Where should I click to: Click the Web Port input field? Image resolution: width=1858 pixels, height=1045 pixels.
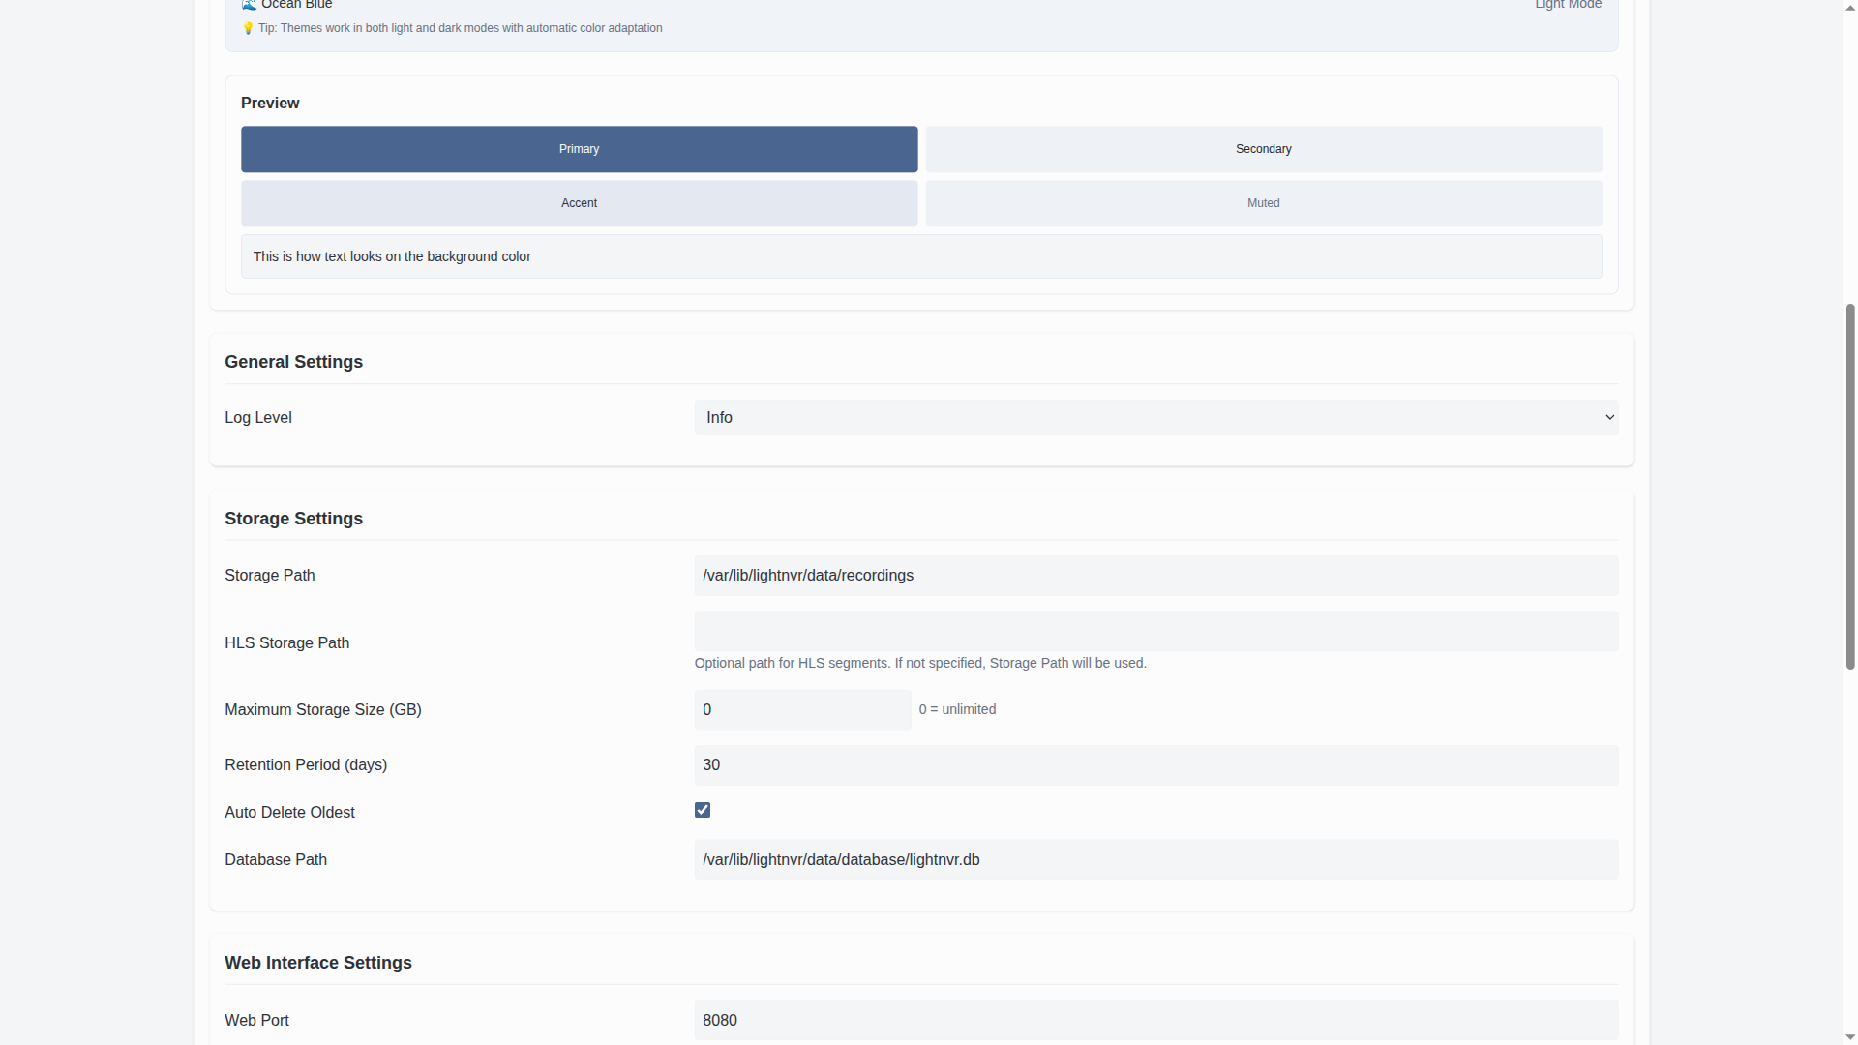tap(1156, 1021)
